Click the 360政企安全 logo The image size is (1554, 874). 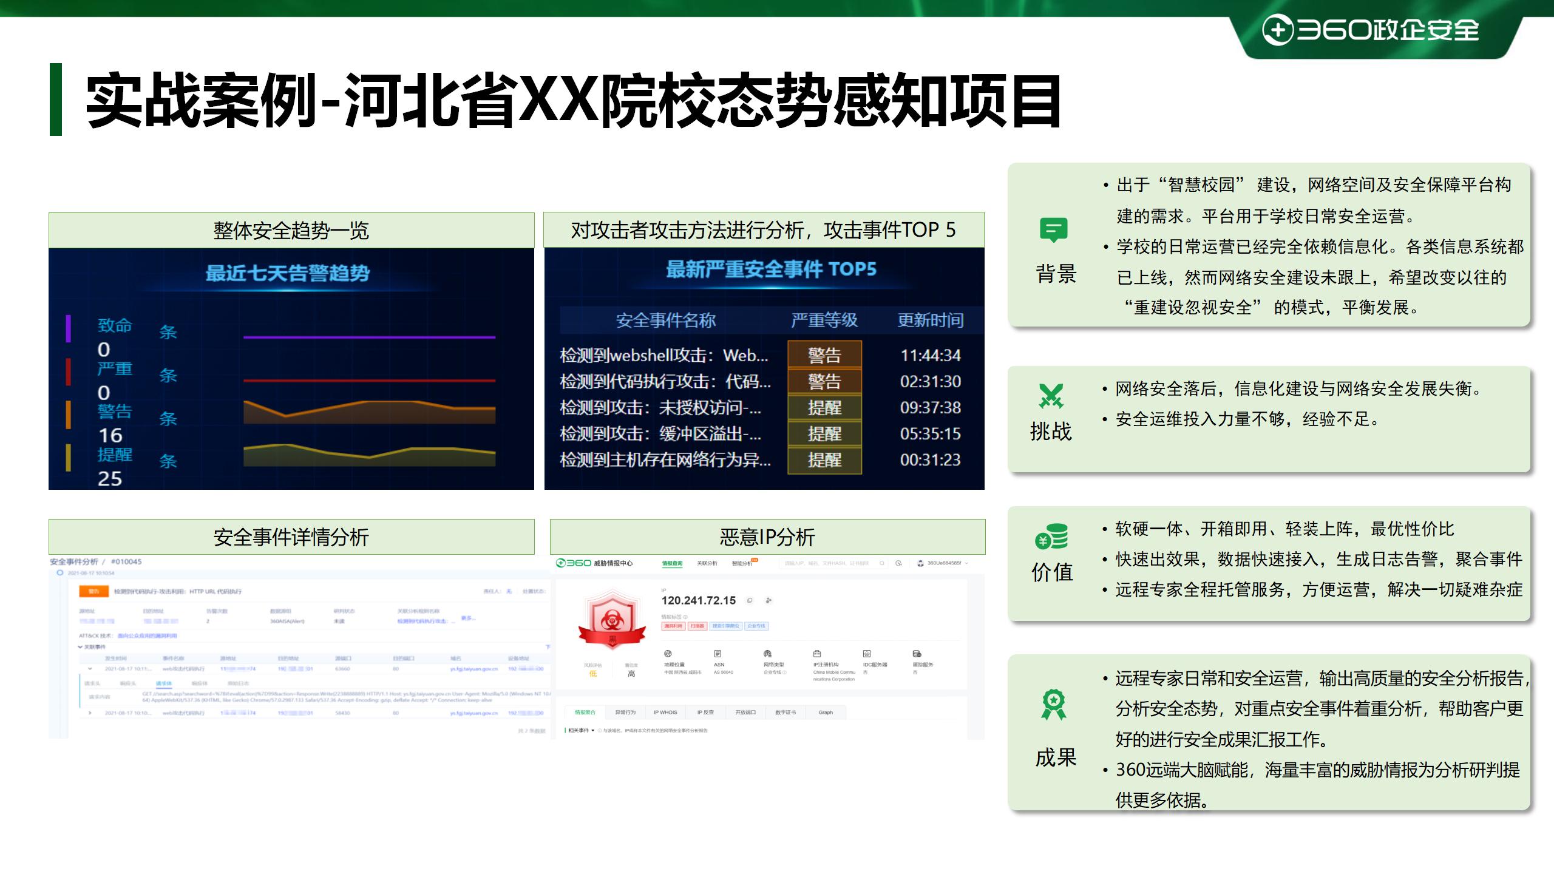1371,30
